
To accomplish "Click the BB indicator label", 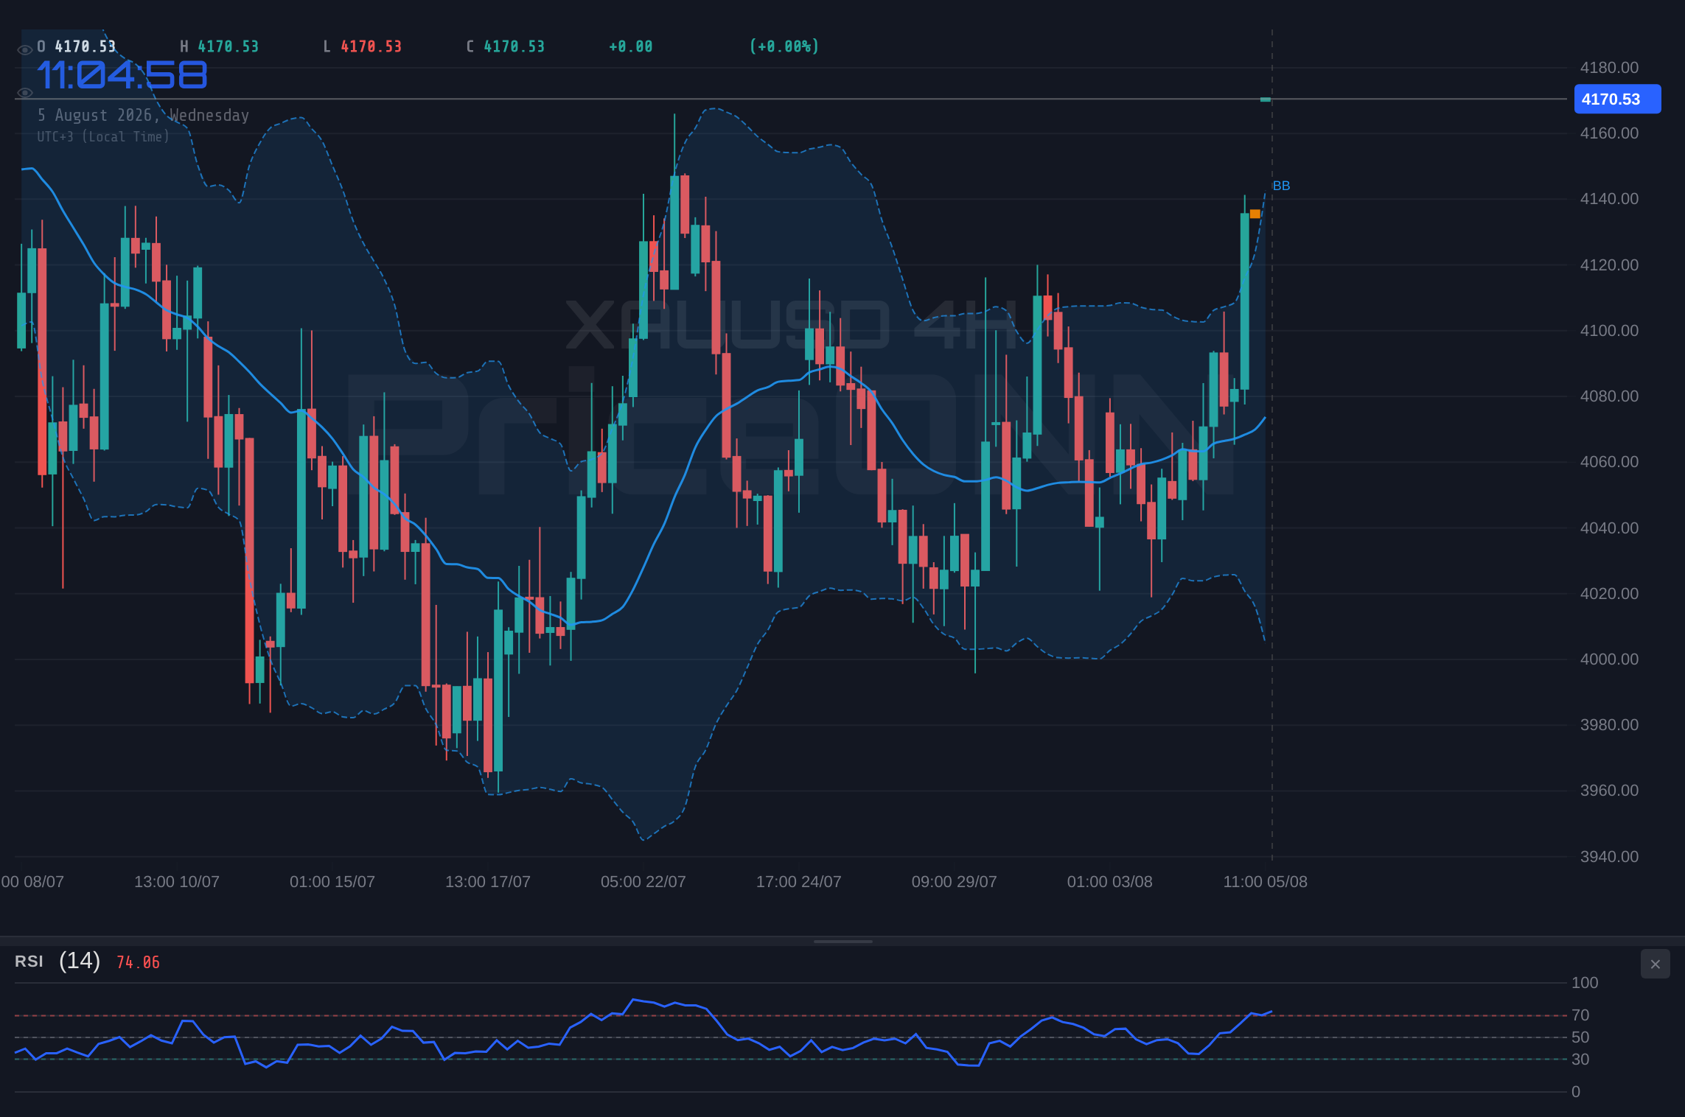I will (x=1281, y=186).
